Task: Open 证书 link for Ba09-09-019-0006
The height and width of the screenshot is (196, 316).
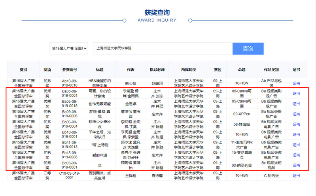Action: pos(296,114)
